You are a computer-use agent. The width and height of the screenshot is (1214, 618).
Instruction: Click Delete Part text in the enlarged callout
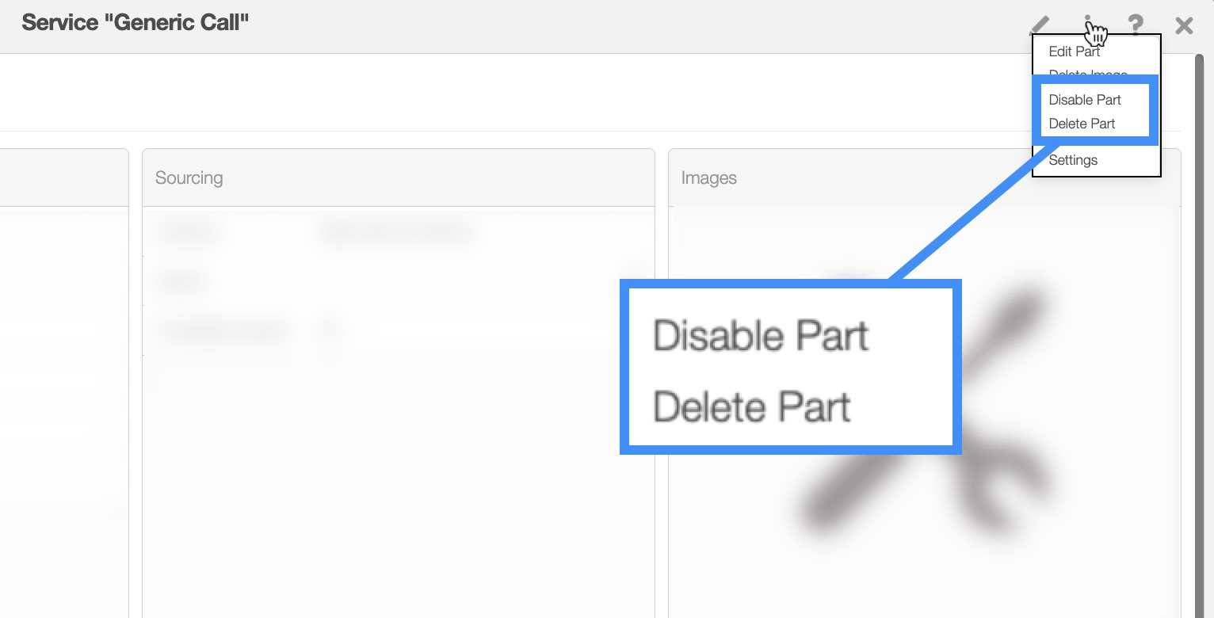[751, 407]
